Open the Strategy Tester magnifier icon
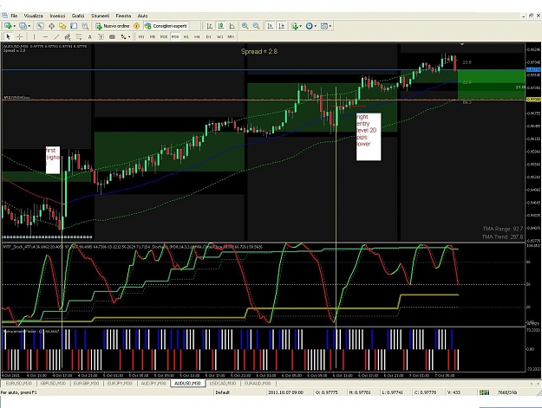This screenshot has height=408, width=542. point(85,26)
